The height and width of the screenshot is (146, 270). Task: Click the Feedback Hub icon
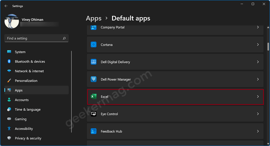(x=94, y=131)
